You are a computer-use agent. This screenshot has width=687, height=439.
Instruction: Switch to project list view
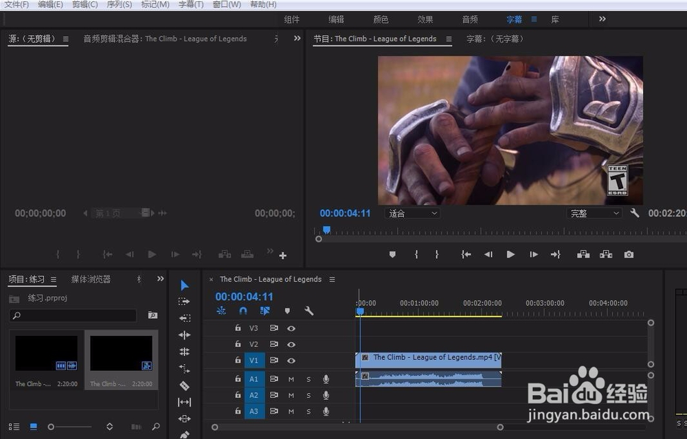point(14,427)
